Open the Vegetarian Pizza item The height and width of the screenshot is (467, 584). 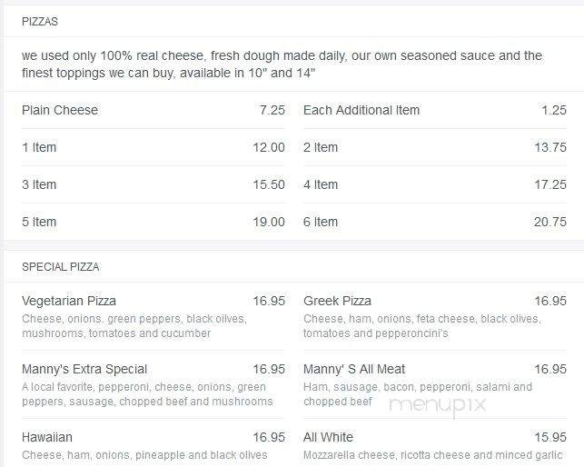coord(153,316)
